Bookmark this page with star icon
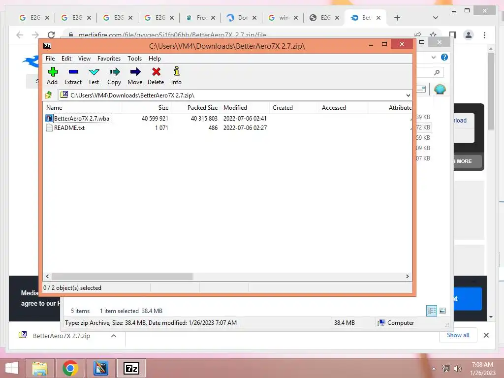This screenshot has width=504, height=378. [x=433, y=34]
